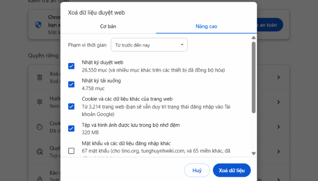The height and width of the screenshot is (181, 318).
Task: Uncheck Nhật ký duyệt web checkbox
Action: pyautogui.click(x=71, y=66)
